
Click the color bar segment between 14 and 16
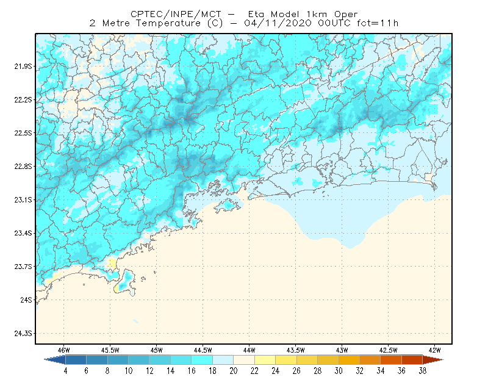point(181,360)
